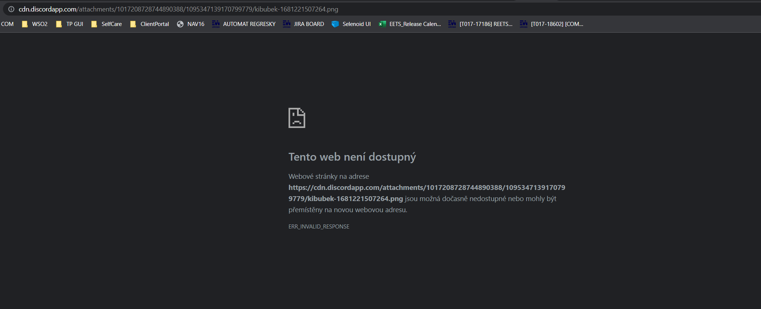The image size is (761, 309).
Task: Click the address bar URL text
Action: click(178, 9)
